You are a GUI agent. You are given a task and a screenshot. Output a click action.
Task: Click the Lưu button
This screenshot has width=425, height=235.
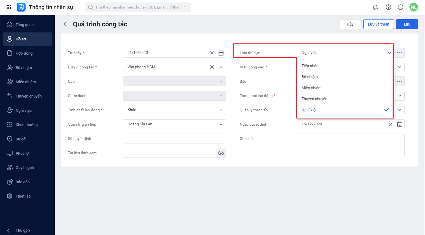pos(407,24)
